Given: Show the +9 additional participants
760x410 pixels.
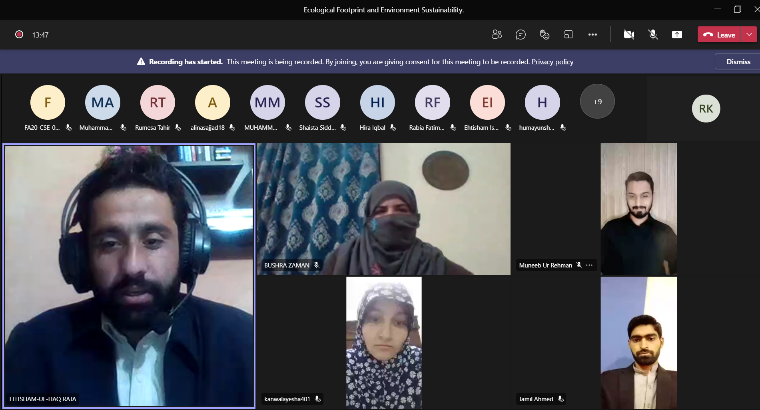Looking at the screenshot, I should tap(597, 102).
